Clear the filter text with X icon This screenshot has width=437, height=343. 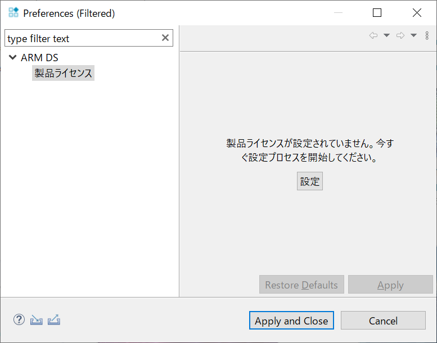[165, 38]
